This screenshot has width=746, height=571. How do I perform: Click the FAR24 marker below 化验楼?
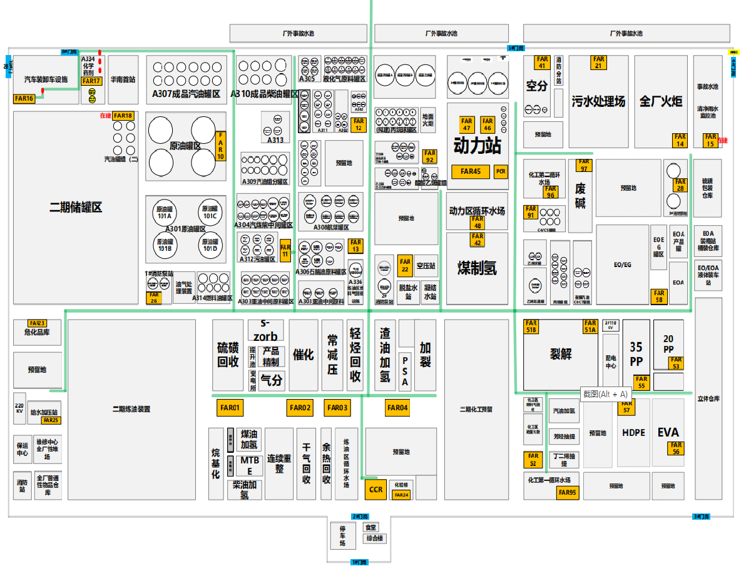click(401, 495)
